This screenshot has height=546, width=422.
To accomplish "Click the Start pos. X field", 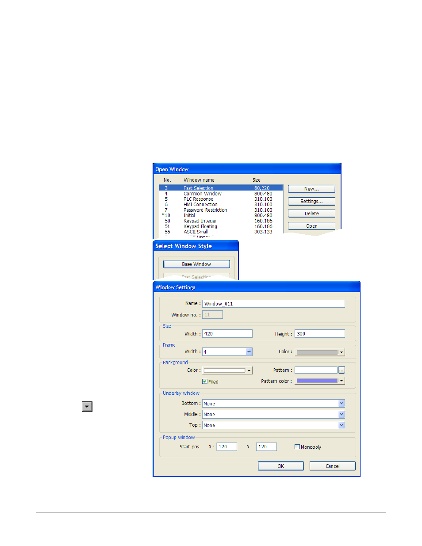I will (x=226, y=447).
